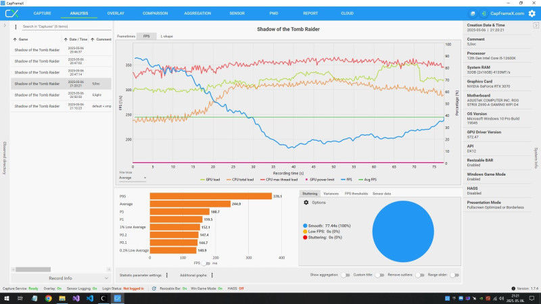
Task: Open File Explorer from taskbar
Action: pos(62,299)
